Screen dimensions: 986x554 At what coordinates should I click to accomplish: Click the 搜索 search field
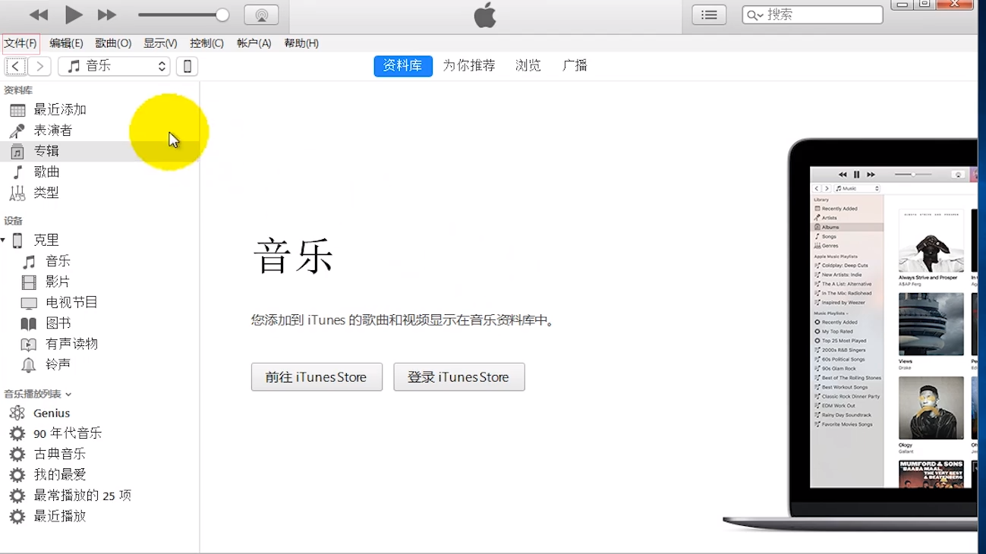click(812, 15)
